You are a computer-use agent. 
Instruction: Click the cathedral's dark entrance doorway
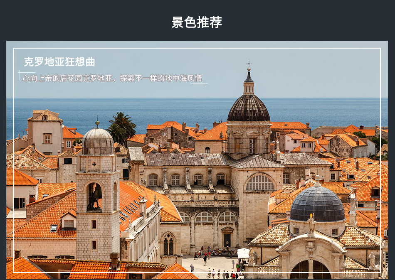click(x=227, y=240)
